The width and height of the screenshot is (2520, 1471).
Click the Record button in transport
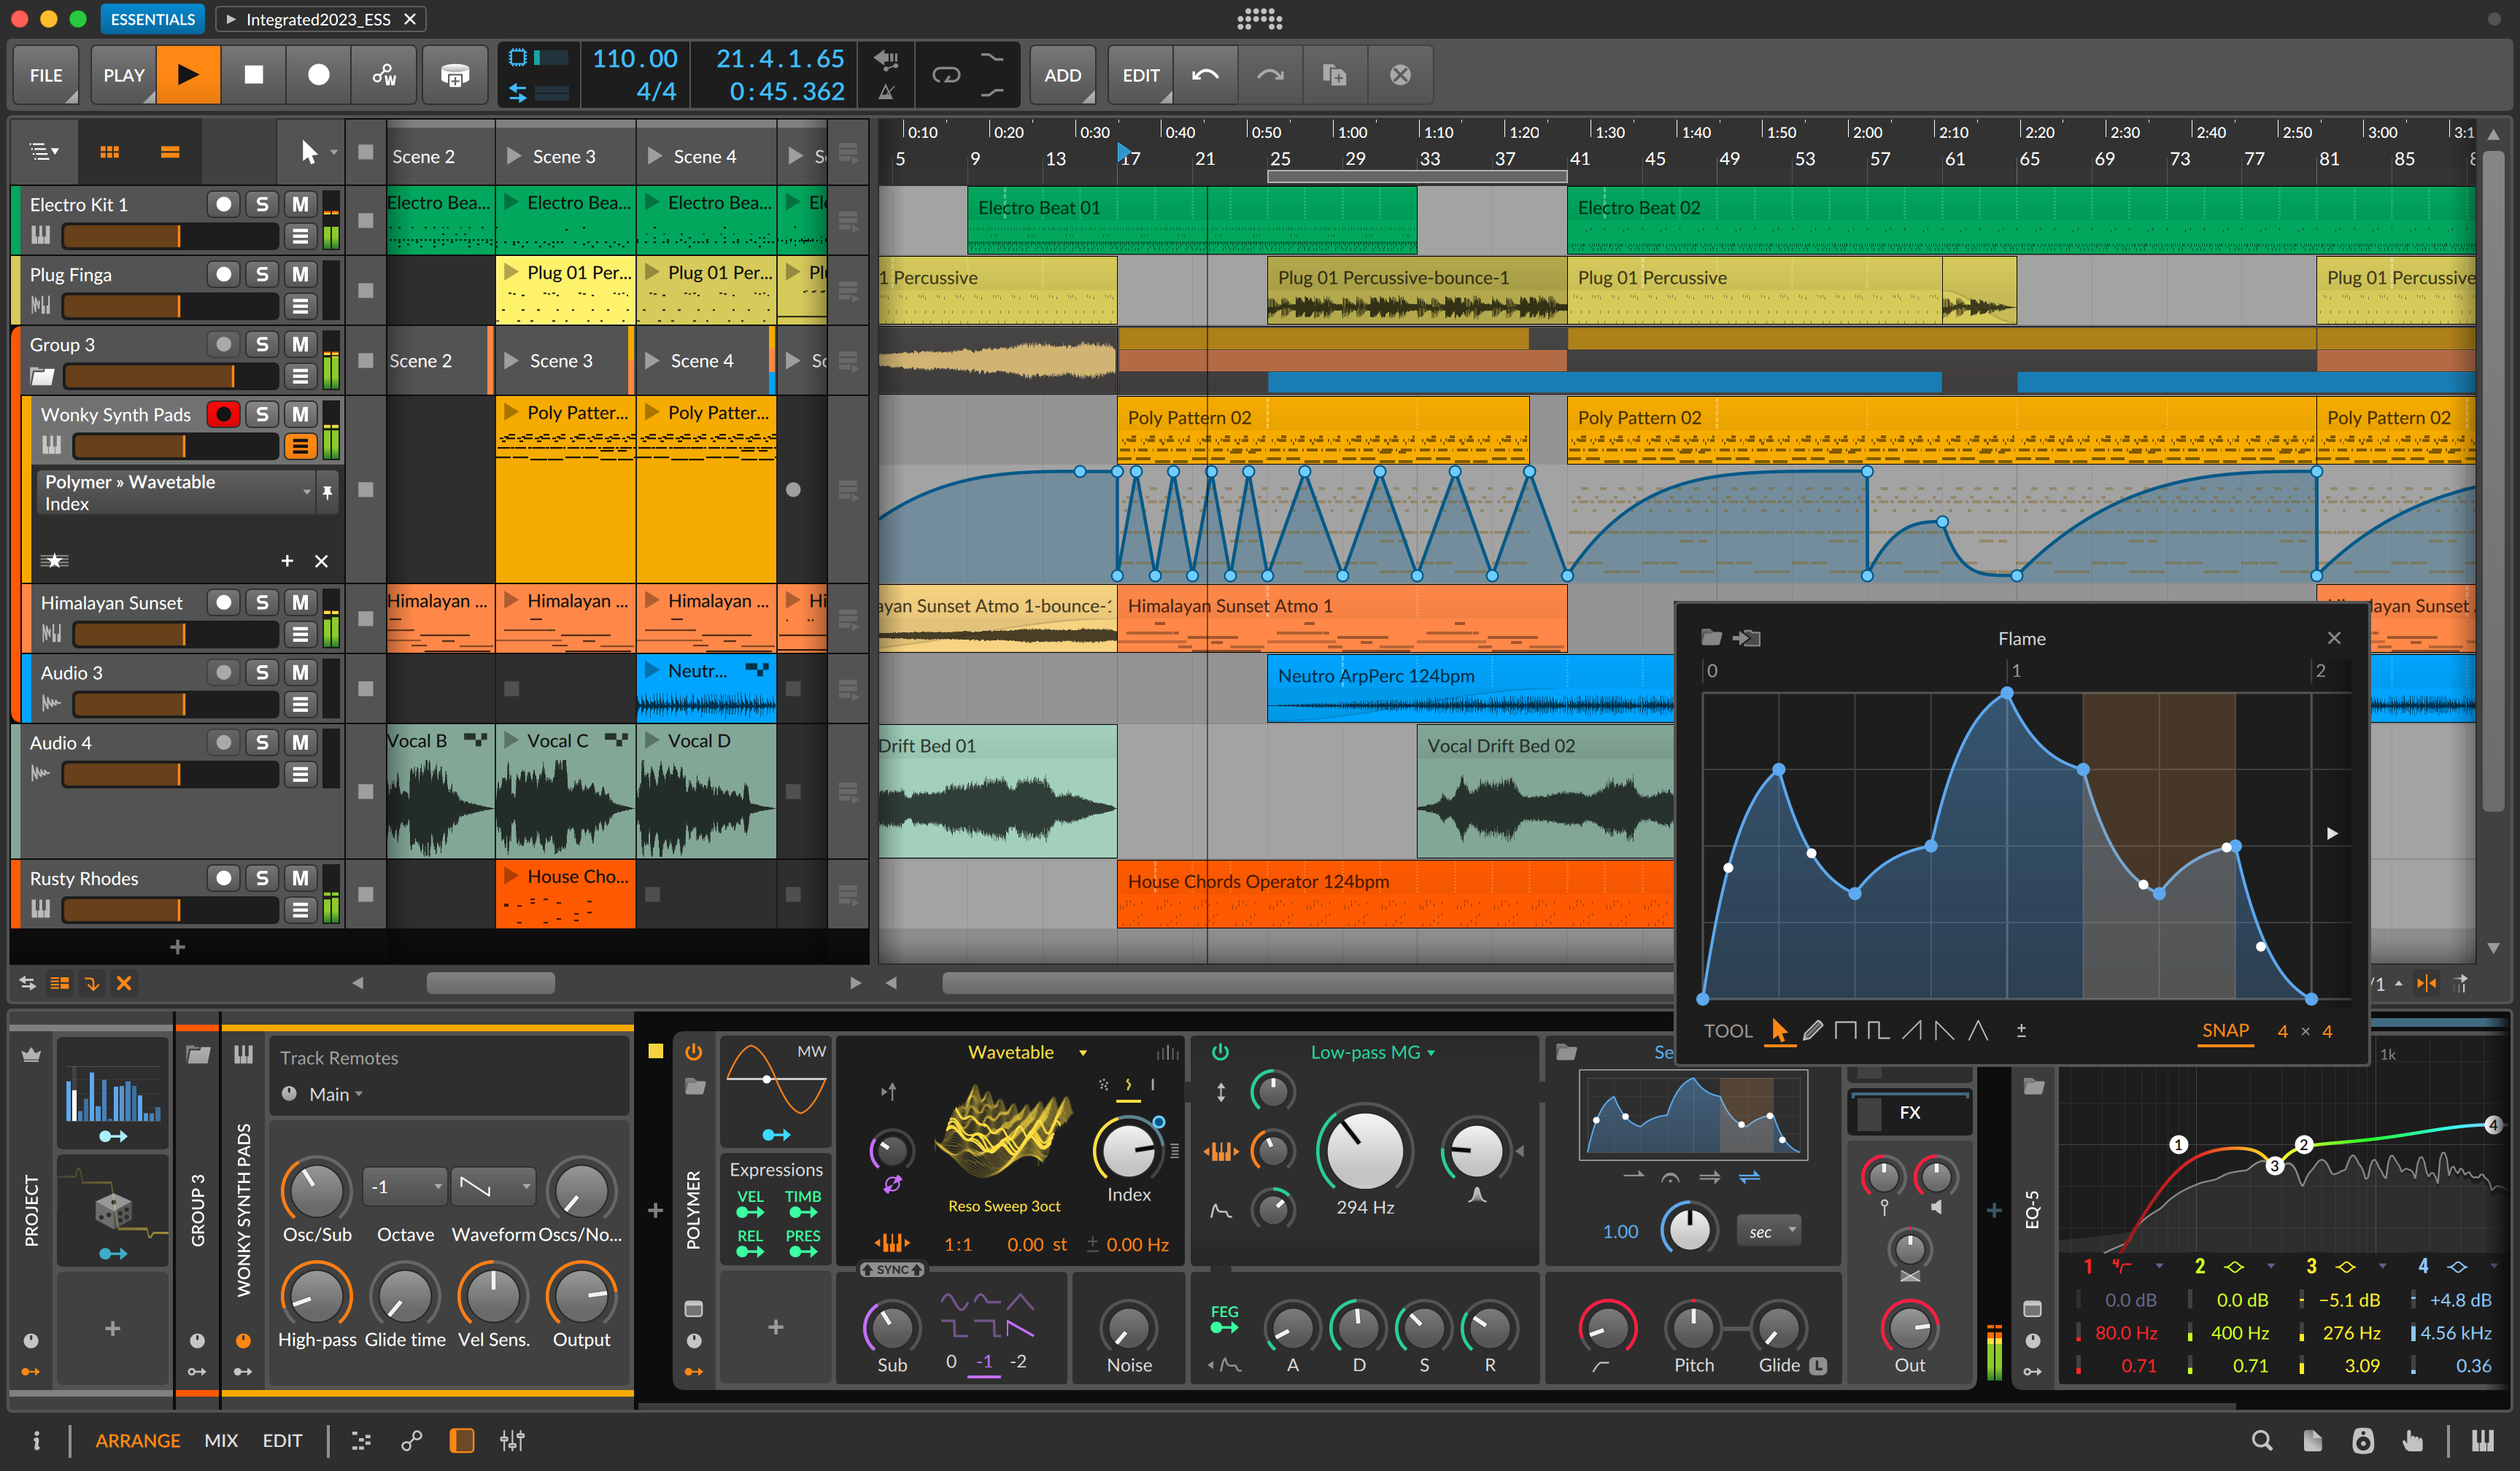point(315,75)
